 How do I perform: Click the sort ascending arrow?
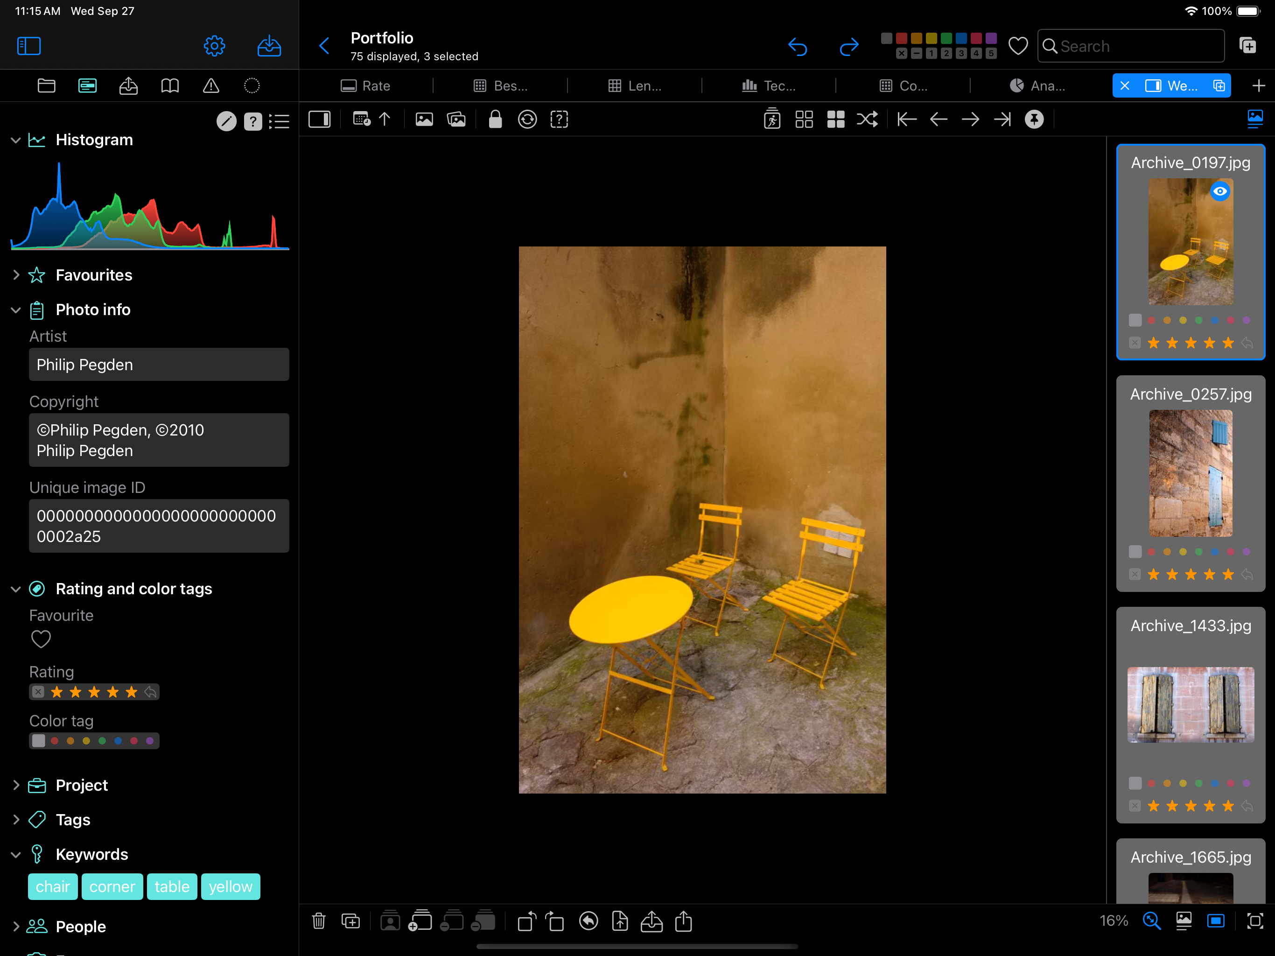pos(385,119)
